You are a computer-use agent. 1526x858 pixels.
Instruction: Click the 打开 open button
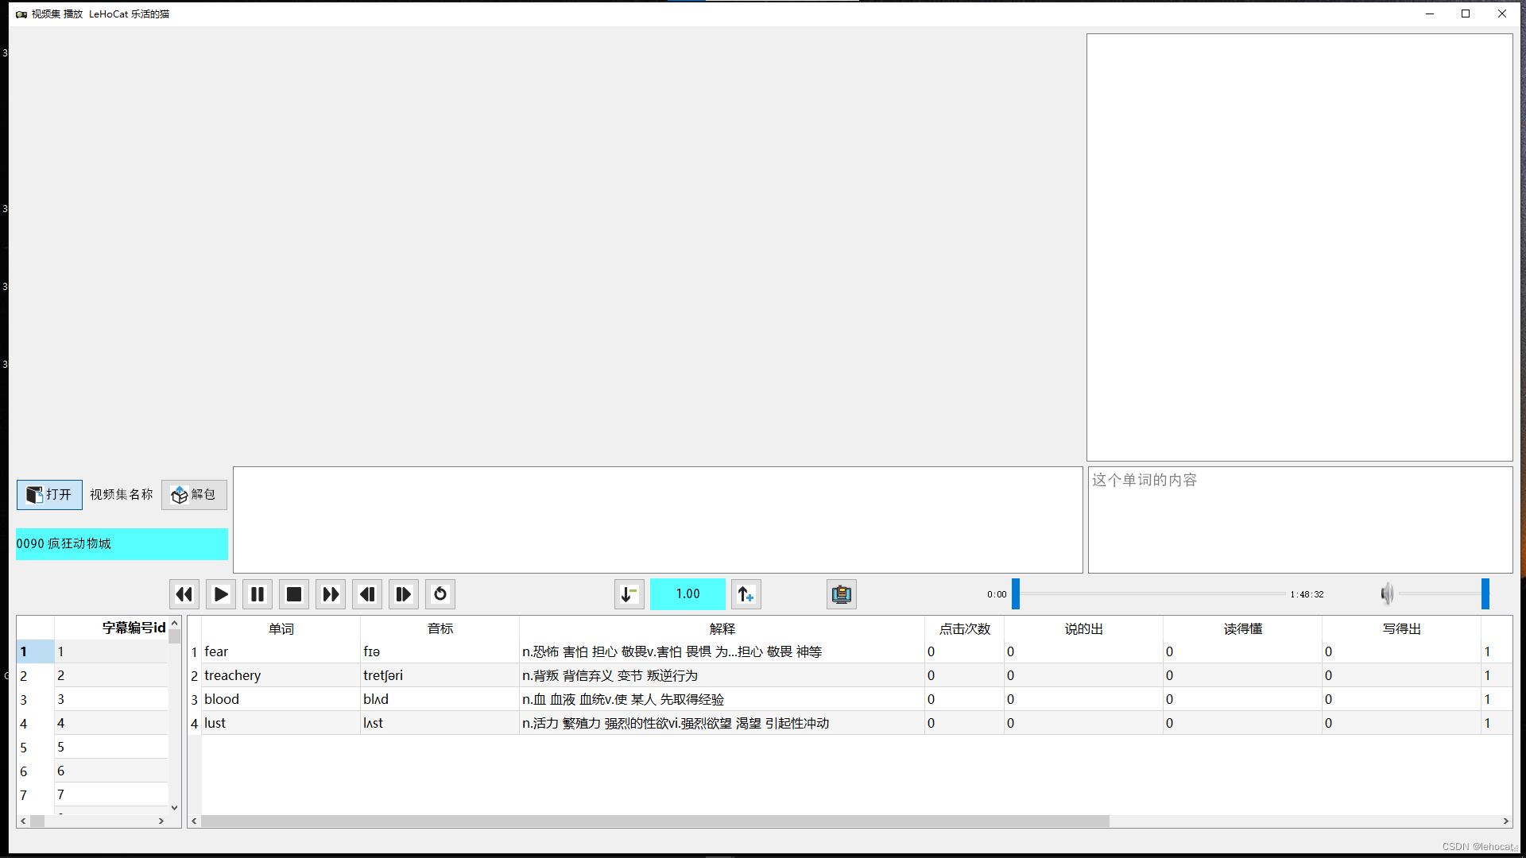49,495
